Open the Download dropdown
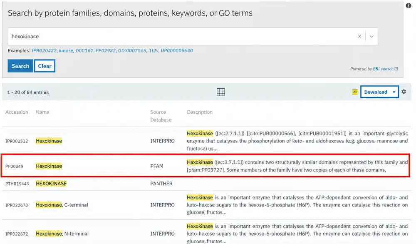The image size is (416, 244). pyautogui.click(x=379, y=92)
